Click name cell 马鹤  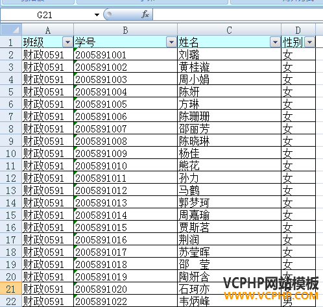click(x=229, y=190)
